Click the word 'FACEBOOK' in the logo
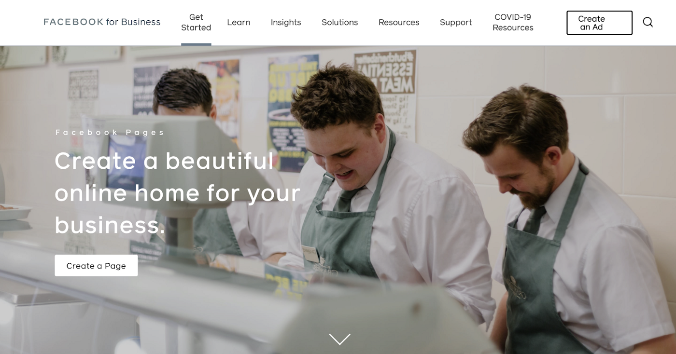The width and height of the screenshot is (676, 354). (x=73, y=22)
